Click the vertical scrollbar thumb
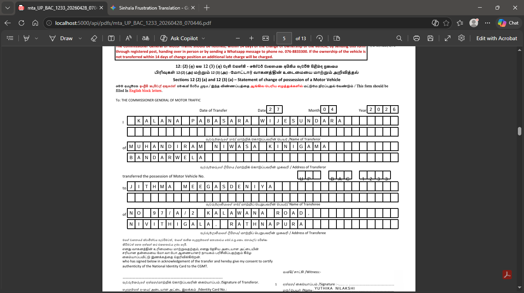The image size is (524, 293). (519, 131)
